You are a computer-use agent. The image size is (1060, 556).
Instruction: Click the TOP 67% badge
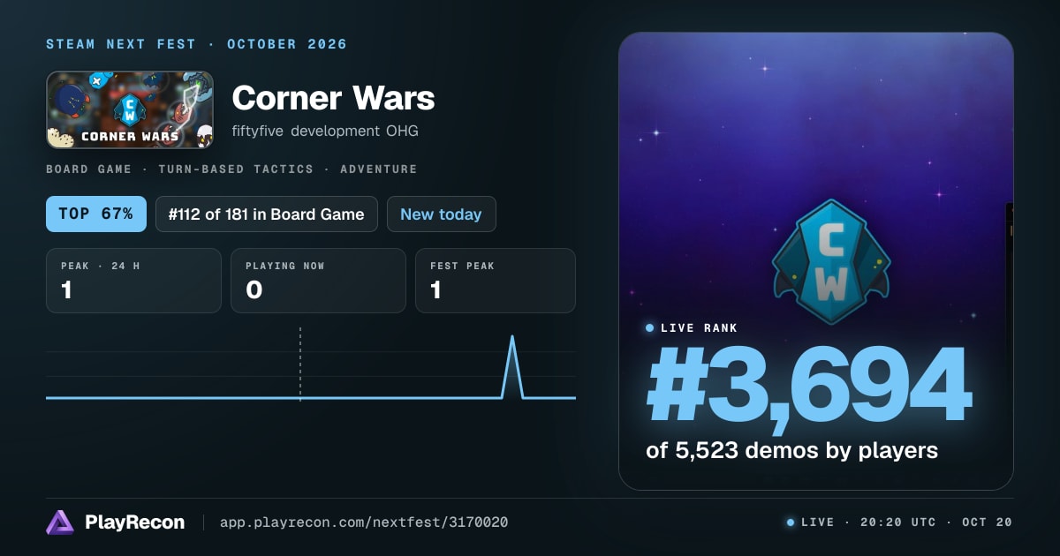pos(96,214)
